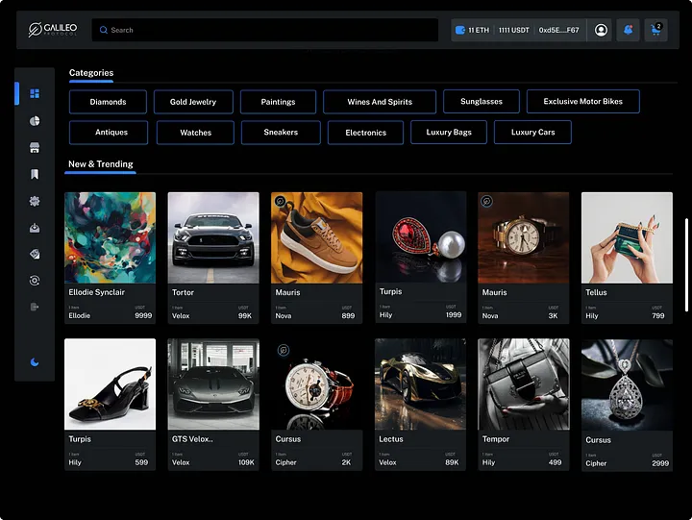Click the price tag sidebar icon
The height and width of the screenshot is (520, 692).
pyautogui.click(x=35, y=254)
